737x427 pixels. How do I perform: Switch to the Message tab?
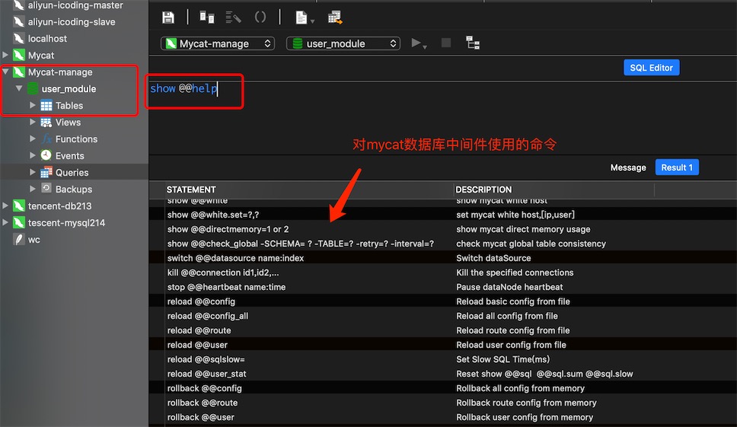pyautogui.click(x=628, y=167)
